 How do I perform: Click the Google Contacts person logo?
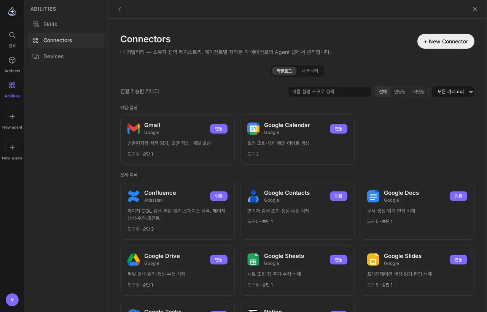[253, 196]
